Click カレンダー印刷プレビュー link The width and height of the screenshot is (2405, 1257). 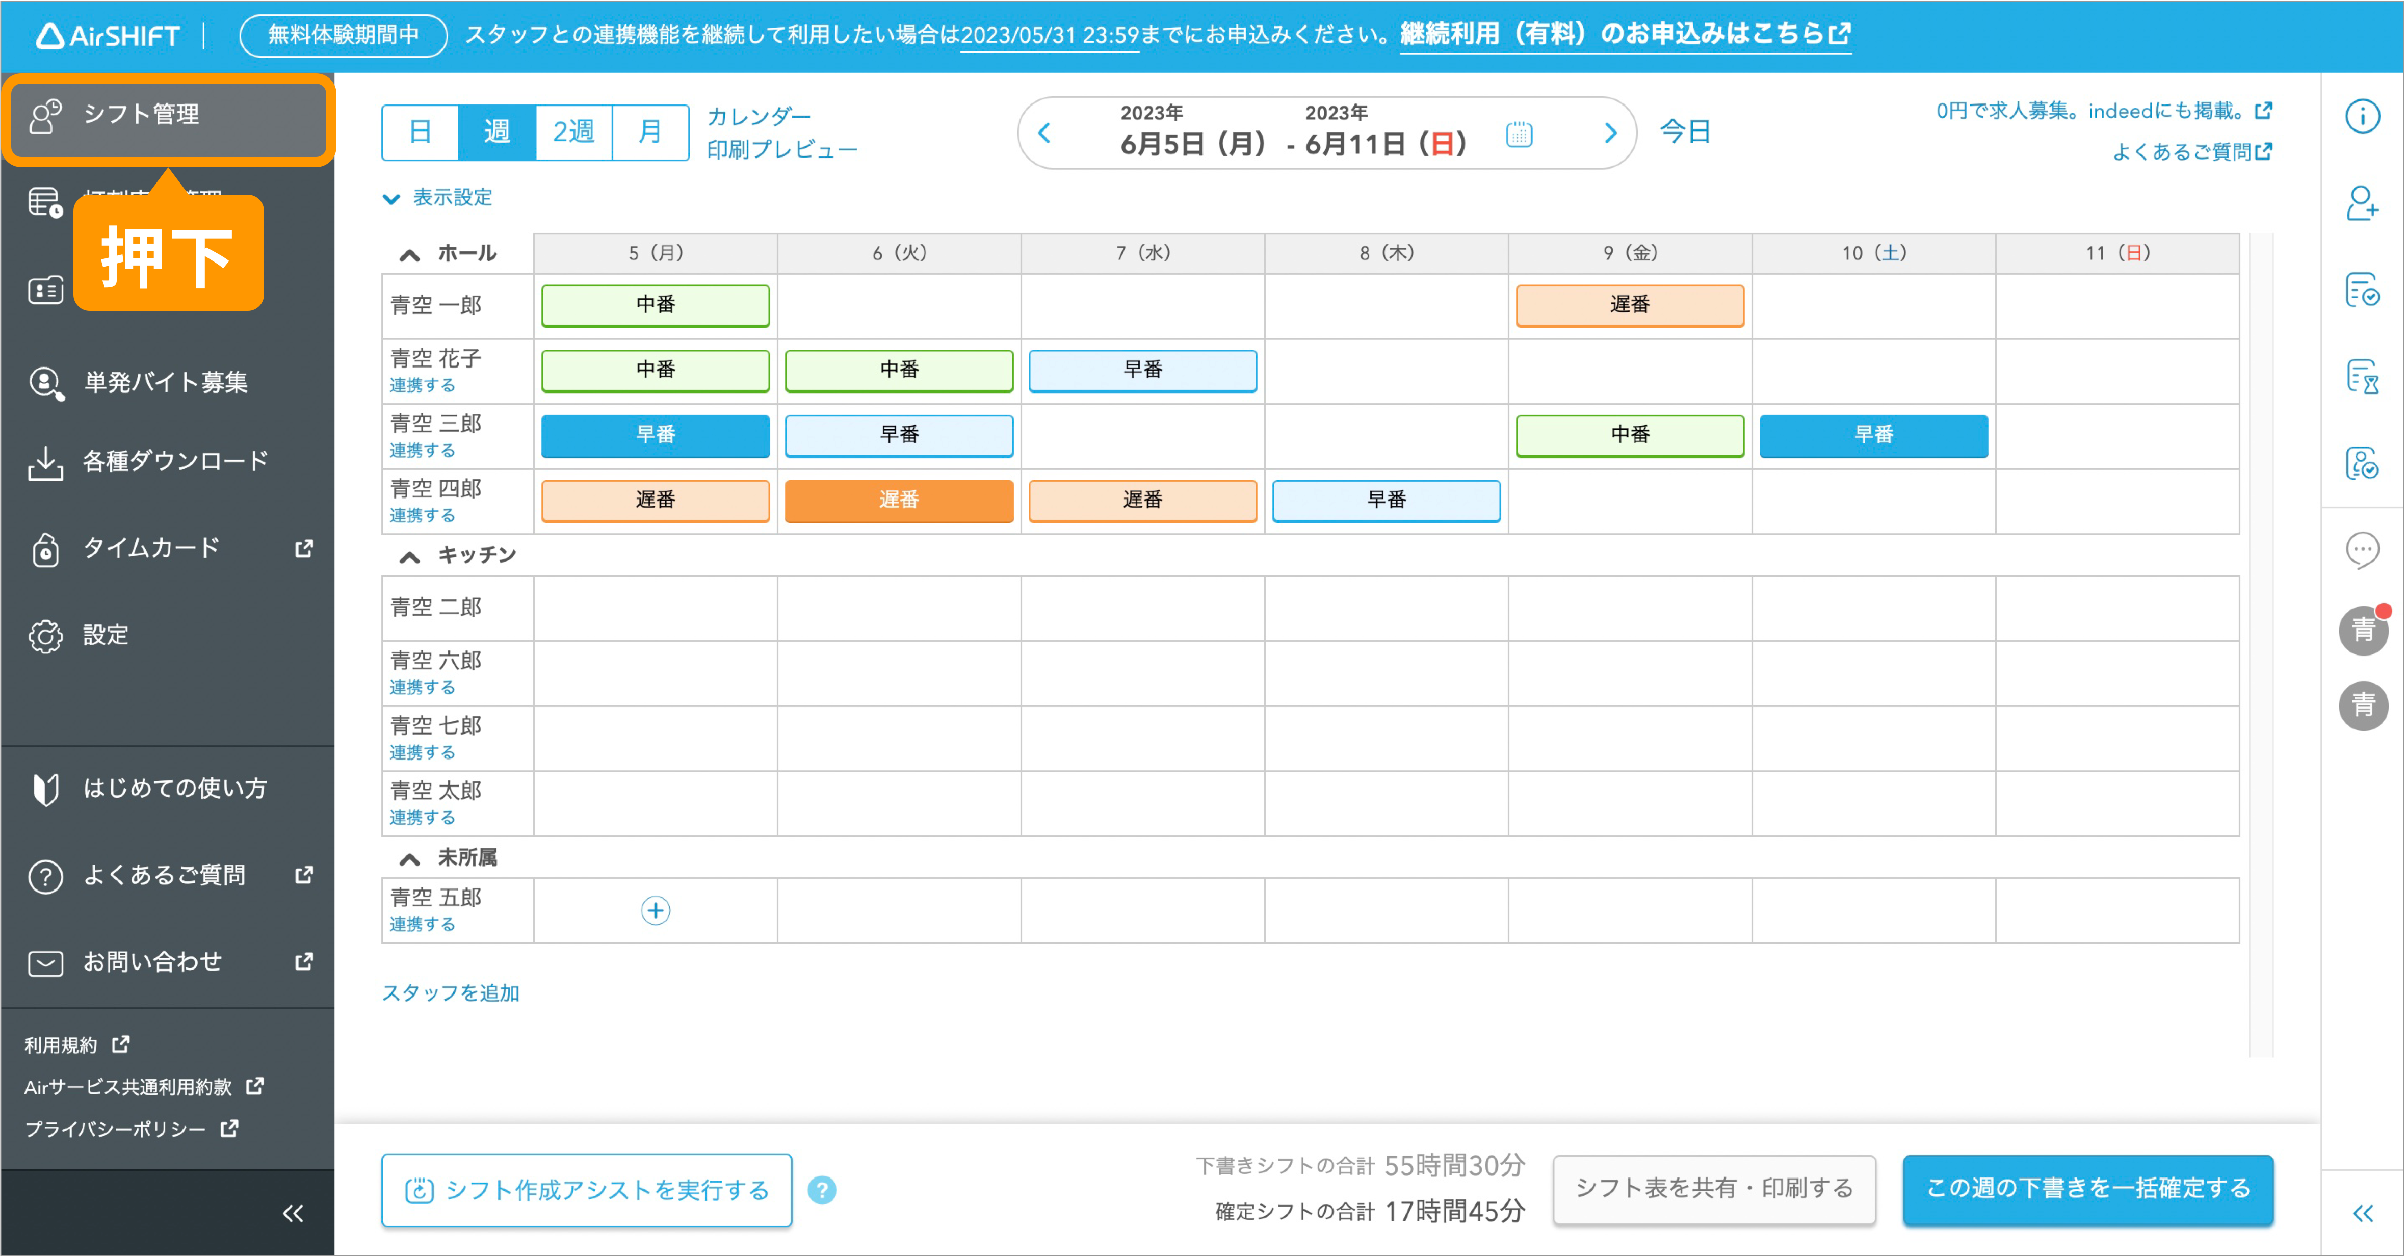[x=781, y=133]
